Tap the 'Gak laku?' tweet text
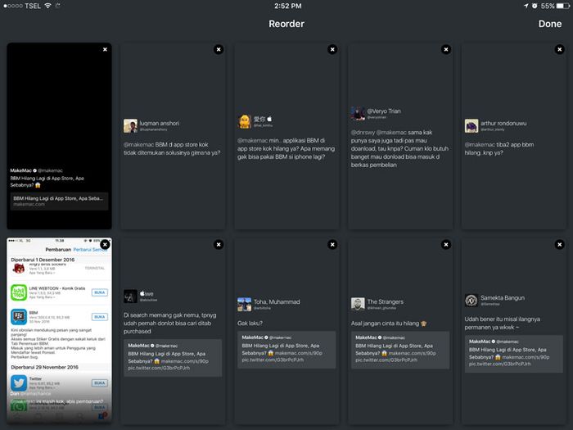Viewport: 573px width, 430px height. (x=250, y=324)
